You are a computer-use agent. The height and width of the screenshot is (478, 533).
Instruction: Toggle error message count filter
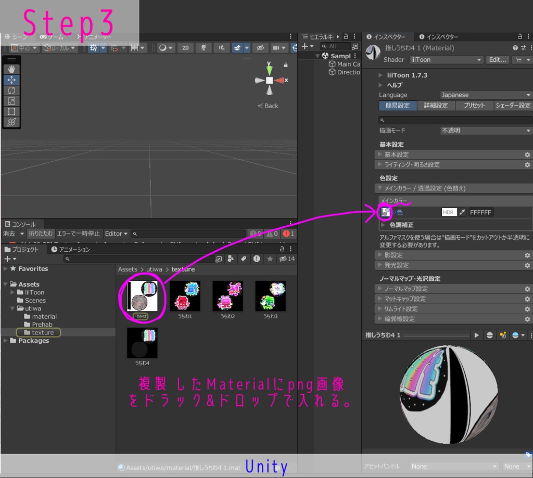coord(288,234)
